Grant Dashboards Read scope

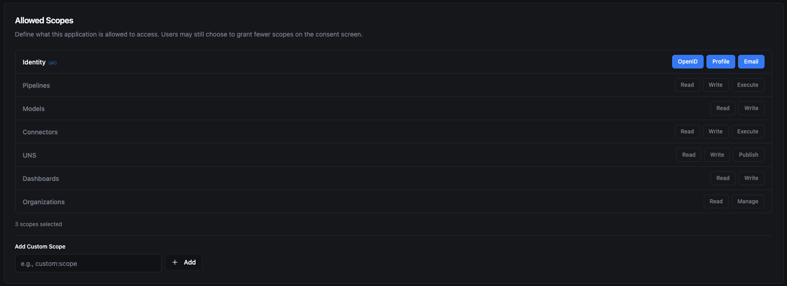[x=722, y=178]
